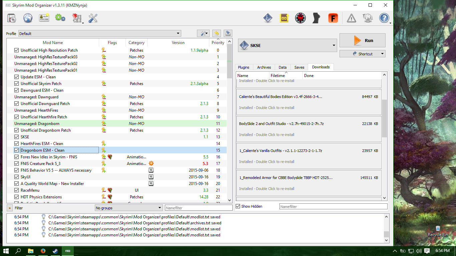Open the Executables green gears icon
Image resolution: width=456 pixels, height=256 pixels.
pyautogui.click(x=60, y=18)
